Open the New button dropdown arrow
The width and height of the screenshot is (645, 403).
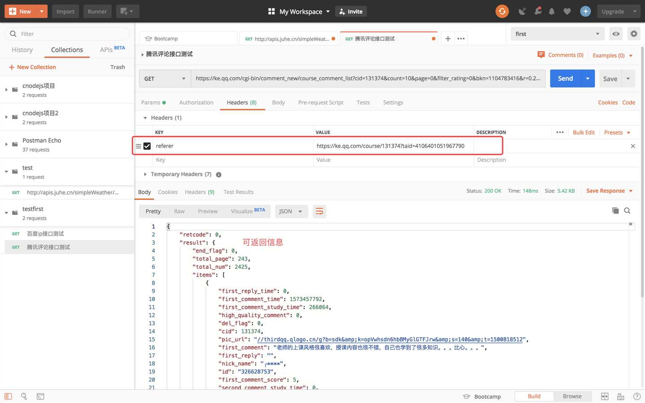click(x=41, y=11)
